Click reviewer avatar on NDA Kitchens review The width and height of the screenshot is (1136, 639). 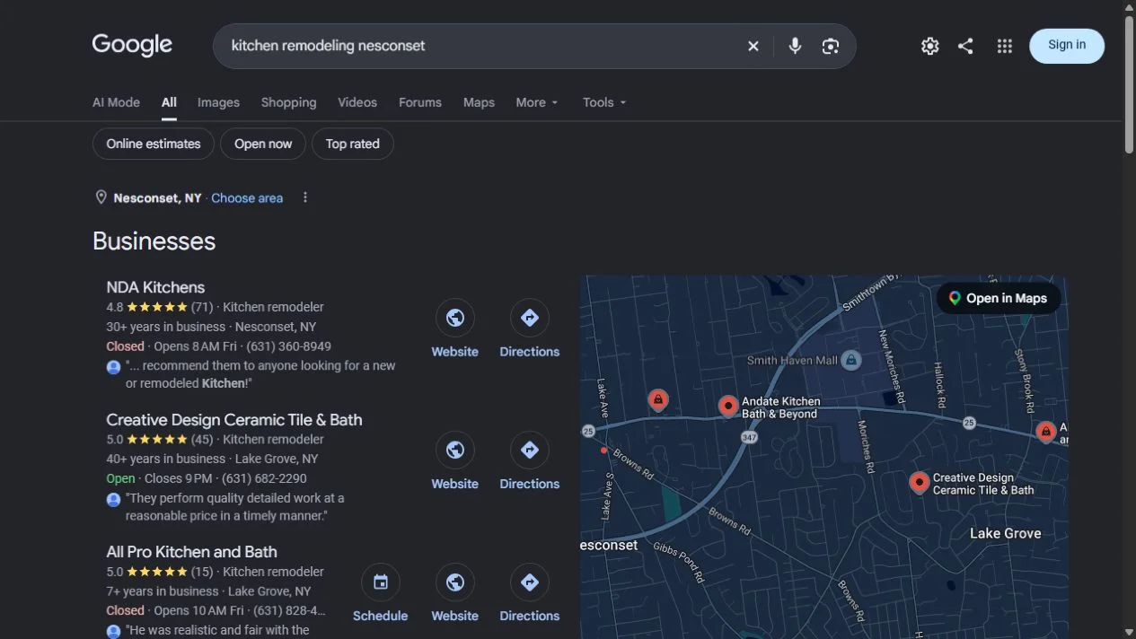coord(113,367)
